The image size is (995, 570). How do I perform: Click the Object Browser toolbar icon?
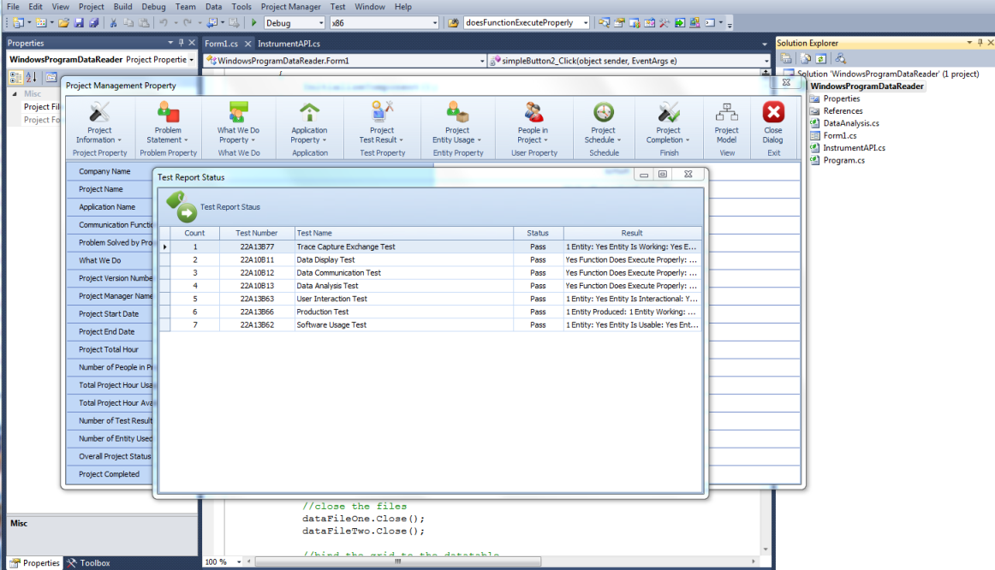(x=649, y=23)
